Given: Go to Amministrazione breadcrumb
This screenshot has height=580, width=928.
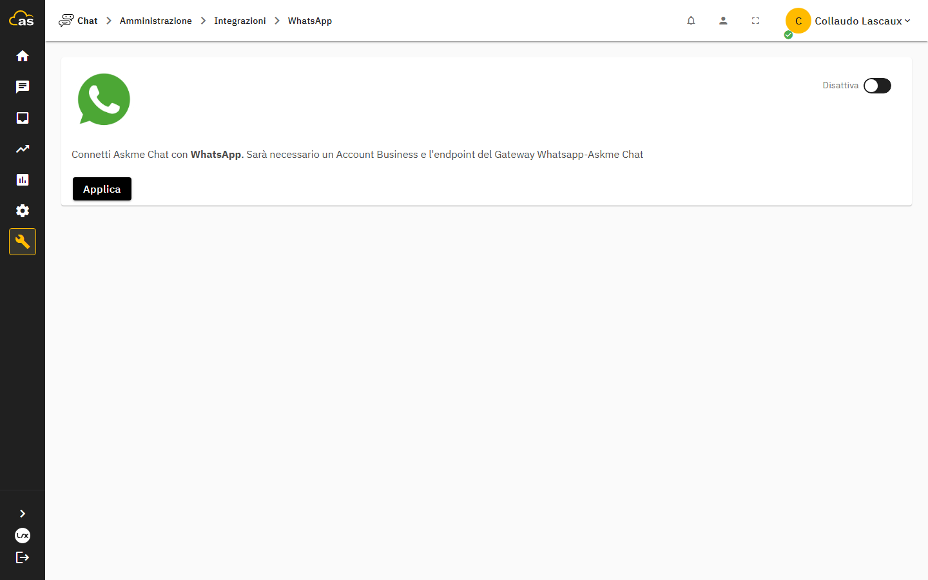Looking at the screenshot, I should coord(156,21).
